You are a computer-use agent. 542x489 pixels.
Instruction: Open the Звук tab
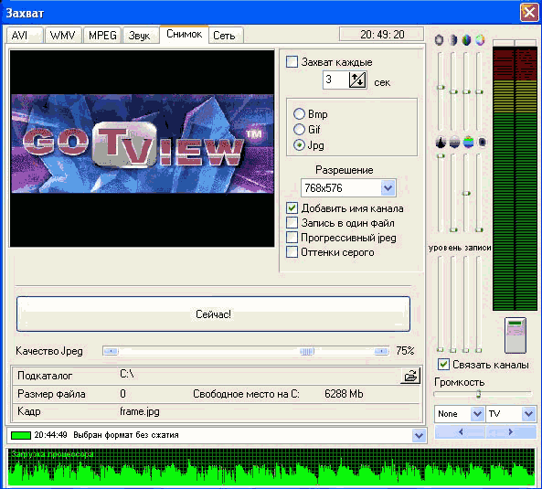tap(140, 36)
